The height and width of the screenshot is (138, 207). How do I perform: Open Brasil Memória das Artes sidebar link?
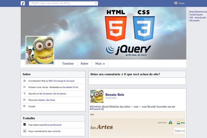click(198, 12)
